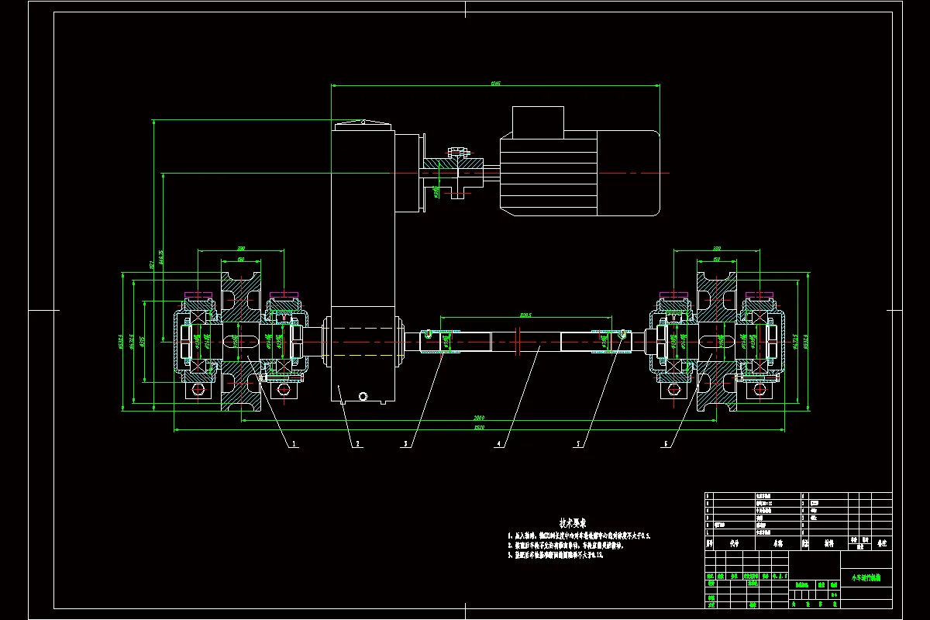
Task: Click the 材料 column header in parts list
Action: [828, 544]
